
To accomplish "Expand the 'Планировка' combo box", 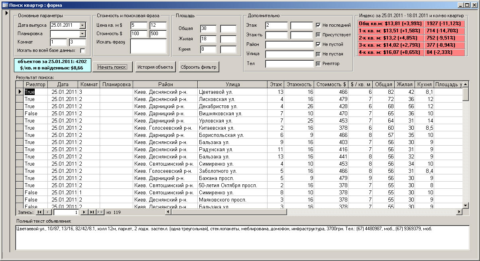I will pos(83,34).
